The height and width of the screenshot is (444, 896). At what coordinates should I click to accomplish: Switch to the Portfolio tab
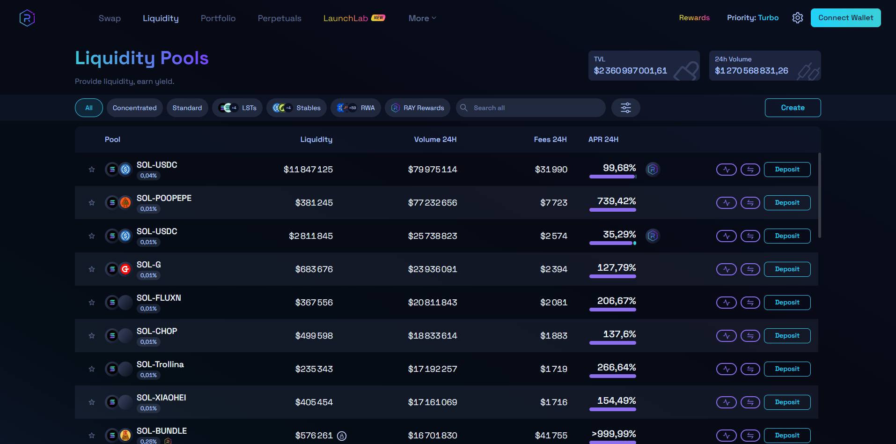tap(218, 18)
